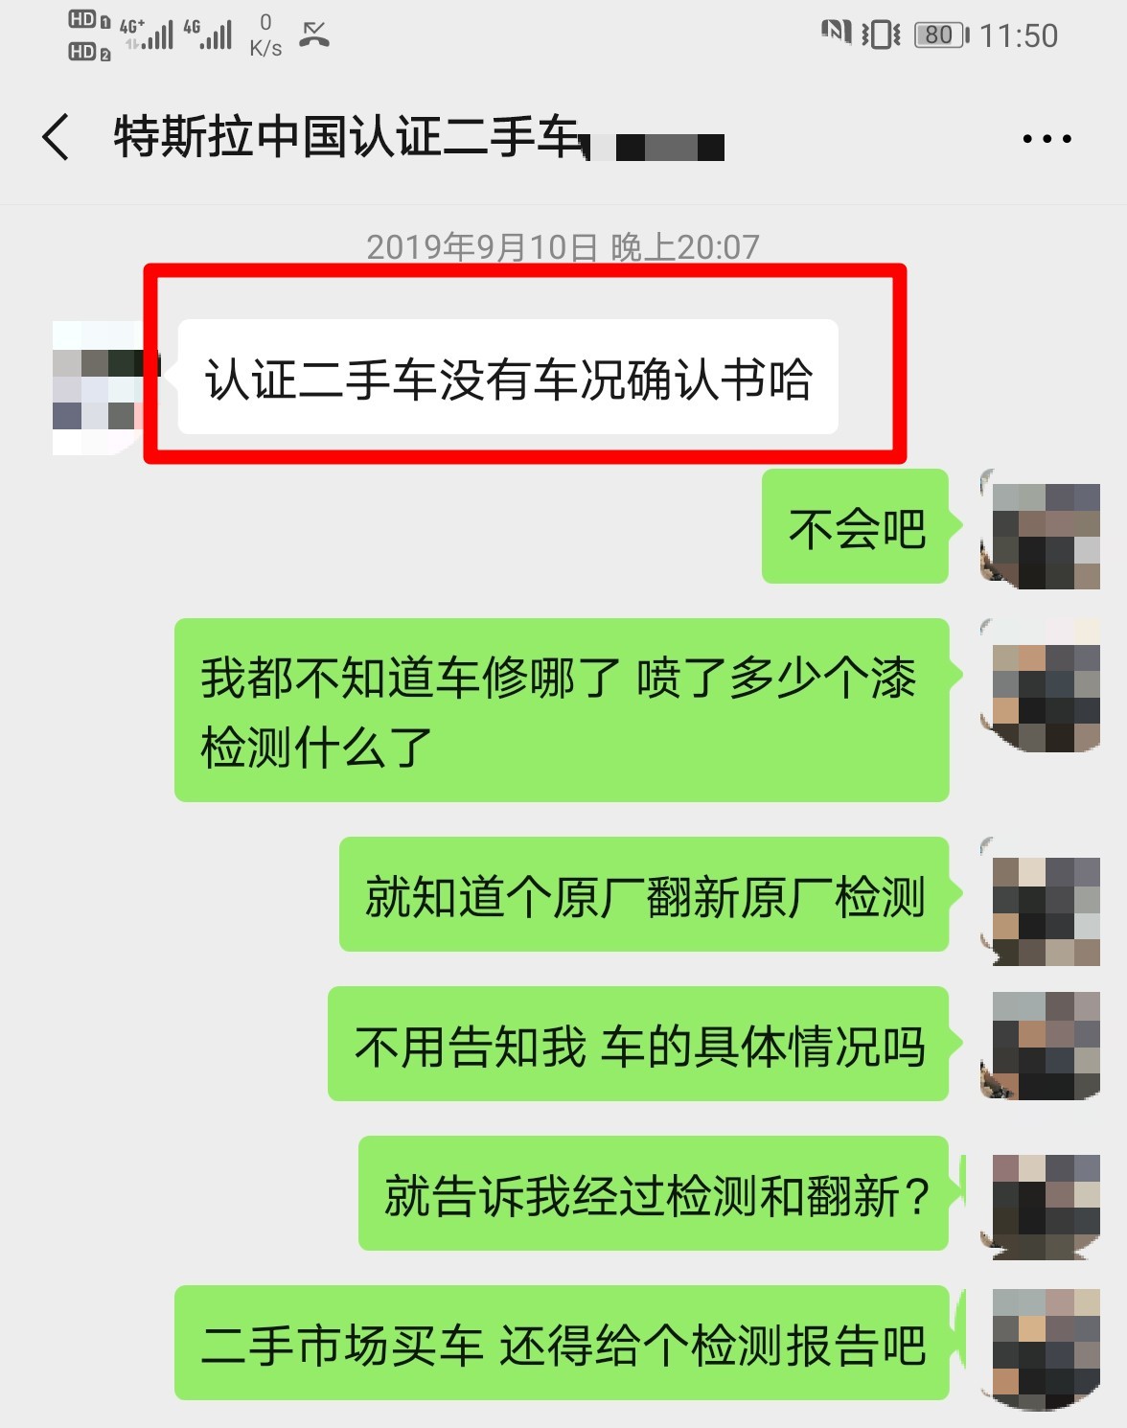This screenshot has height=1428, width=1127.
Task: Tap own avatar beside 不会吧 message
Action: (1040, 528)
